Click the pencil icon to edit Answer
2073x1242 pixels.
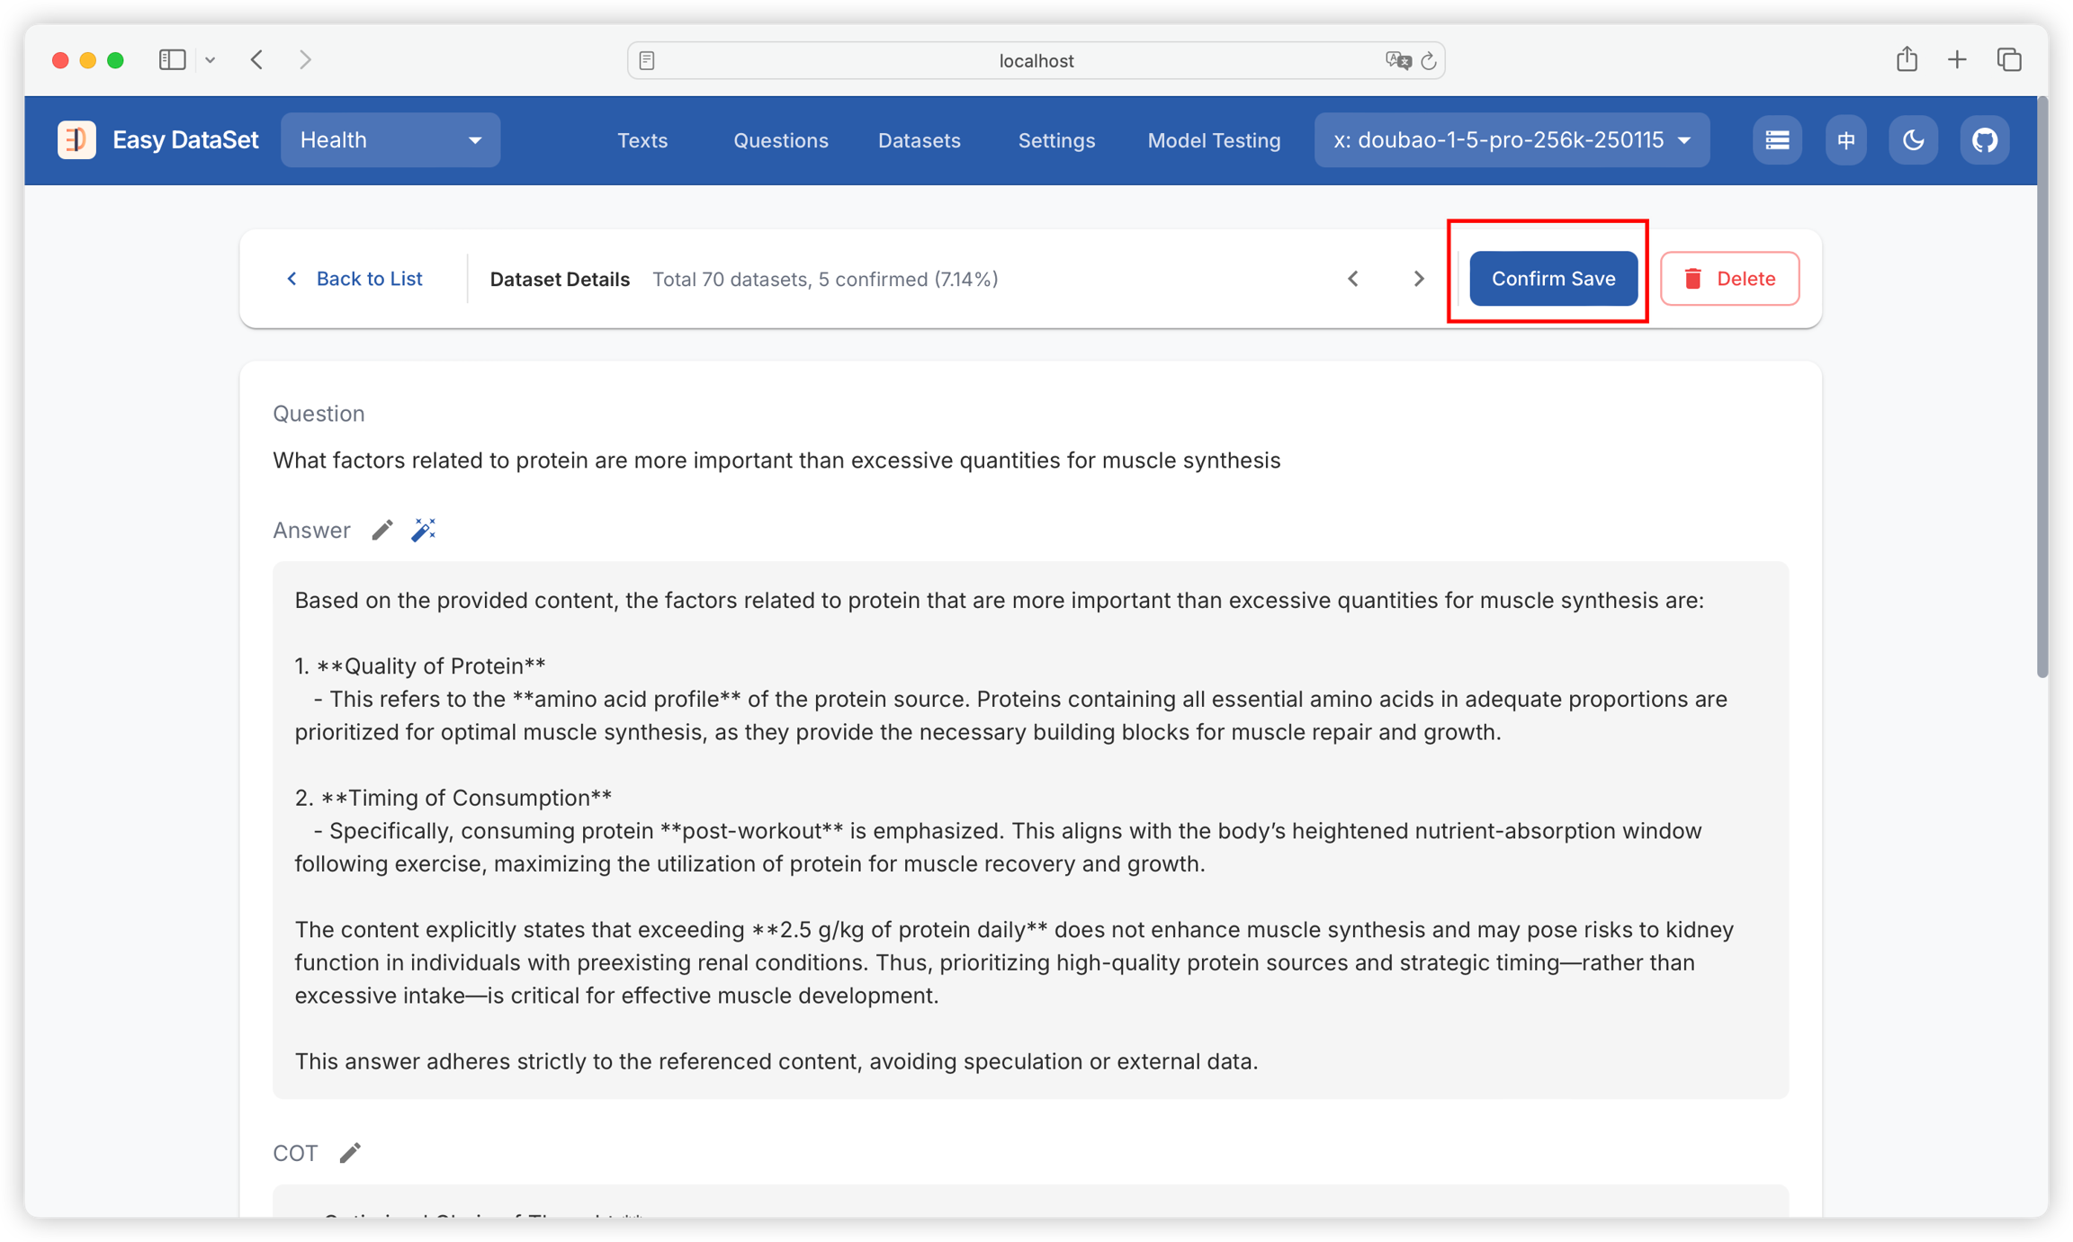pyautogui.click(x=382, y=530)
